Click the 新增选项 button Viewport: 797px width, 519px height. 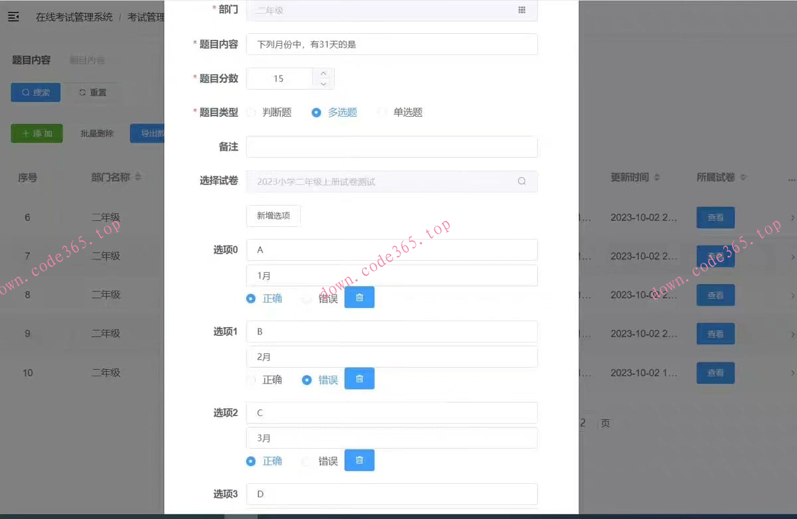(273, 216)
